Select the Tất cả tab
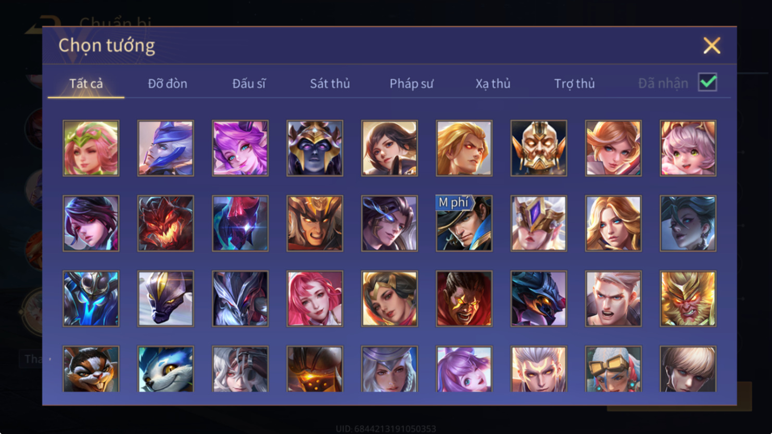This screenshot has width=772, height=434. (x=86, y=83)
